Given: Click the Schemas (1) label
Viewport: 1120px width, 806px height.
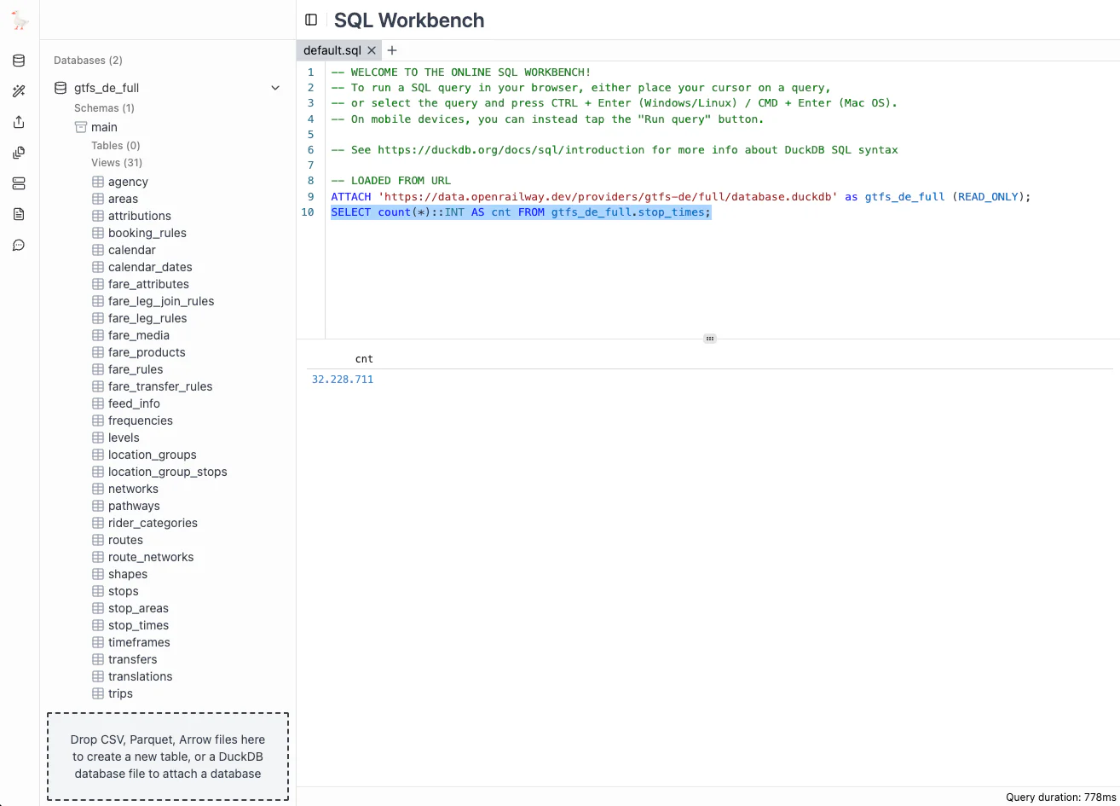Looking at the screenshot, I should point(104,108).
